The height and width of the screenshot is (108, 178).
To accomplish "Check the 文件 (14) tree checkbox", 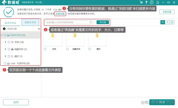I will 9,42.
